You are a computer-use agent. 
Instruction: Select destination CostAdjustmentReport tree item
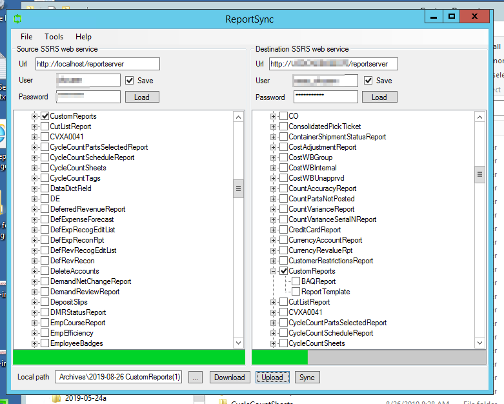[323, 147]
